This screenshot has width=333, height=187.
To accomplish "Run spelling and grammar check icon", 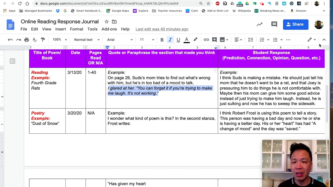I will [35, 40].
